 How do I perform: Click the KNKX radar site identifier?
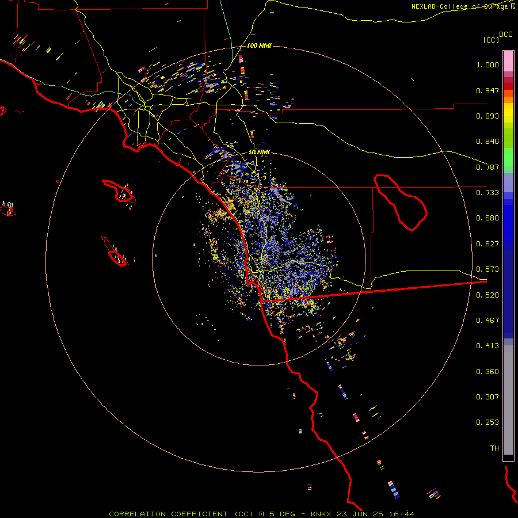pos(321,514)
